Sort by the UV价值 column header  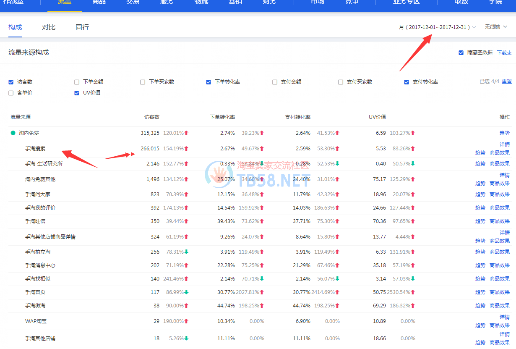click(x=378, y=117)
